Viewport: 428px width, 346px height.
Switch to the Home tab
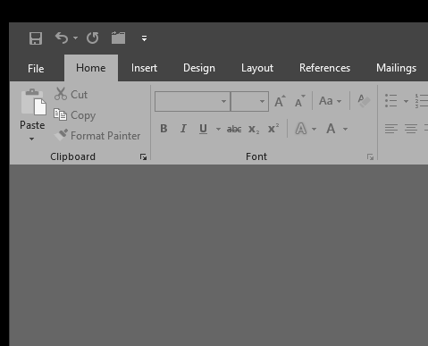(x=91, y=68)
